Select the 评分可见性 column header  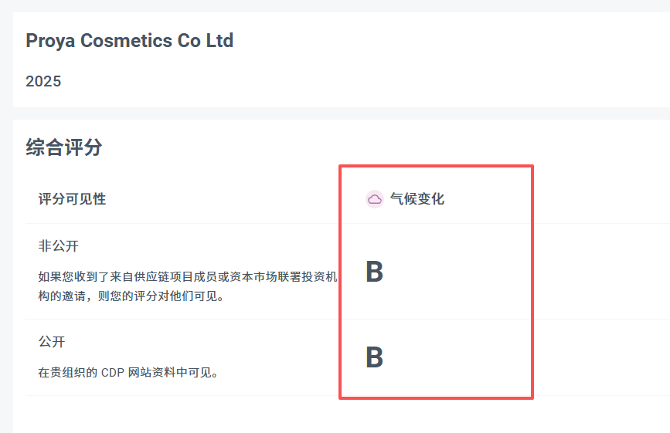[72, 199]
